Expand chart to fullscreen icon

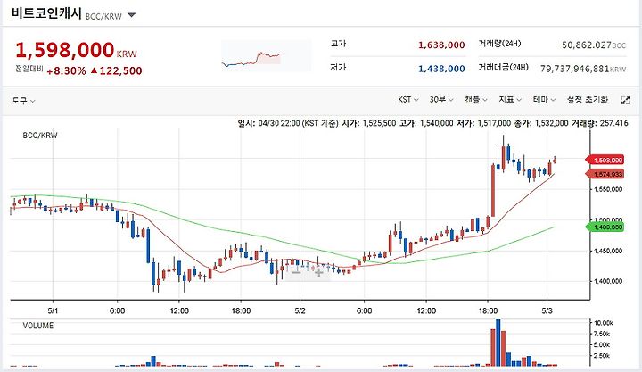625,100
